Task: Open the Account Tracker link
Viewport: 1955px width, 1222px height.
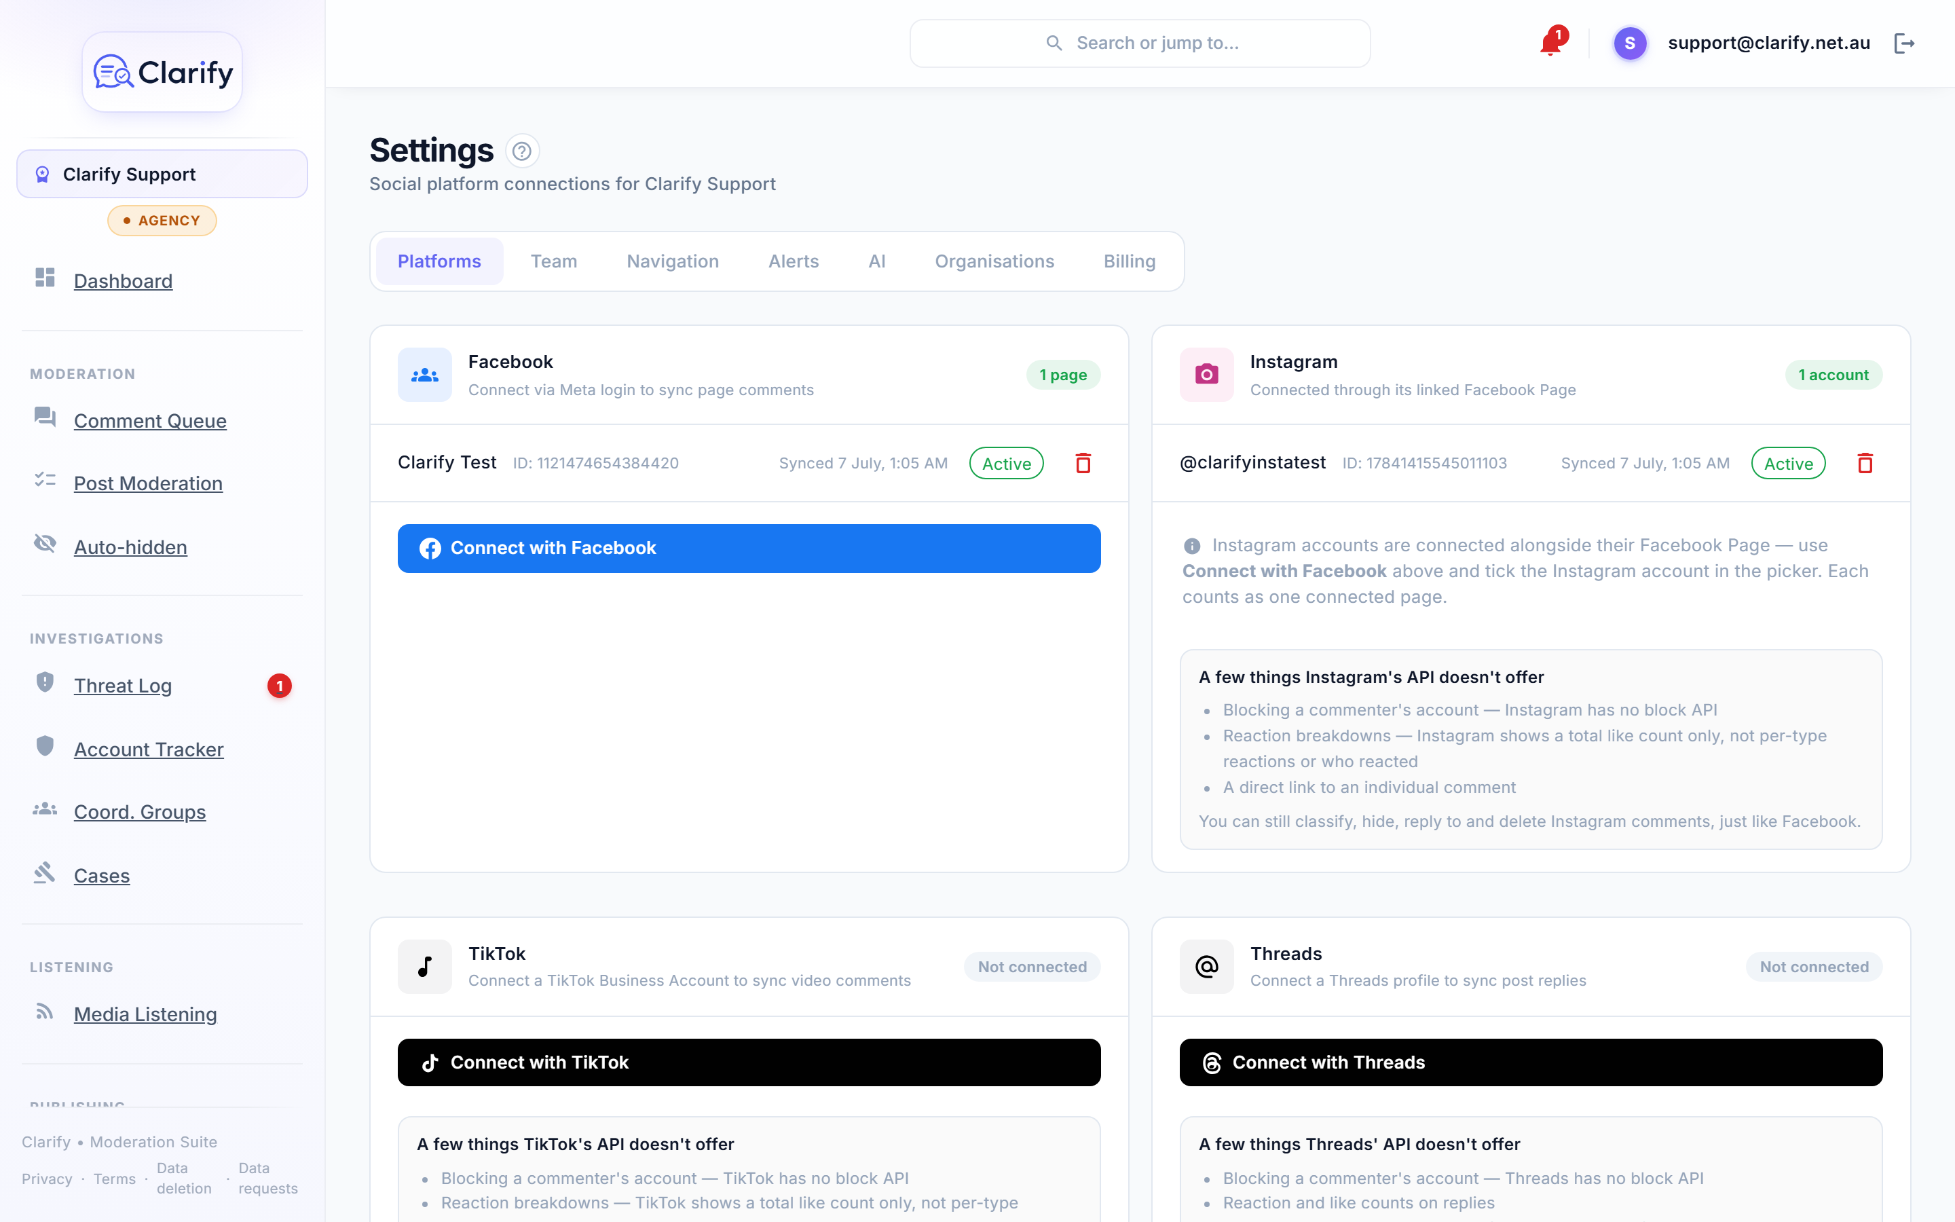Action: pyautogui.click(x=149, y=750)
